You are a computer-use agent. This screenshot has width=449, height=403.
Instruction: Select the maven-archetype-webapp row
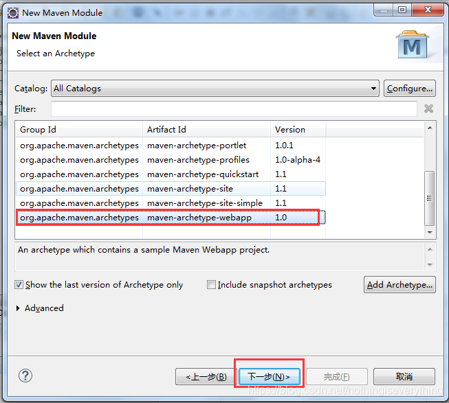pos(171,218)
